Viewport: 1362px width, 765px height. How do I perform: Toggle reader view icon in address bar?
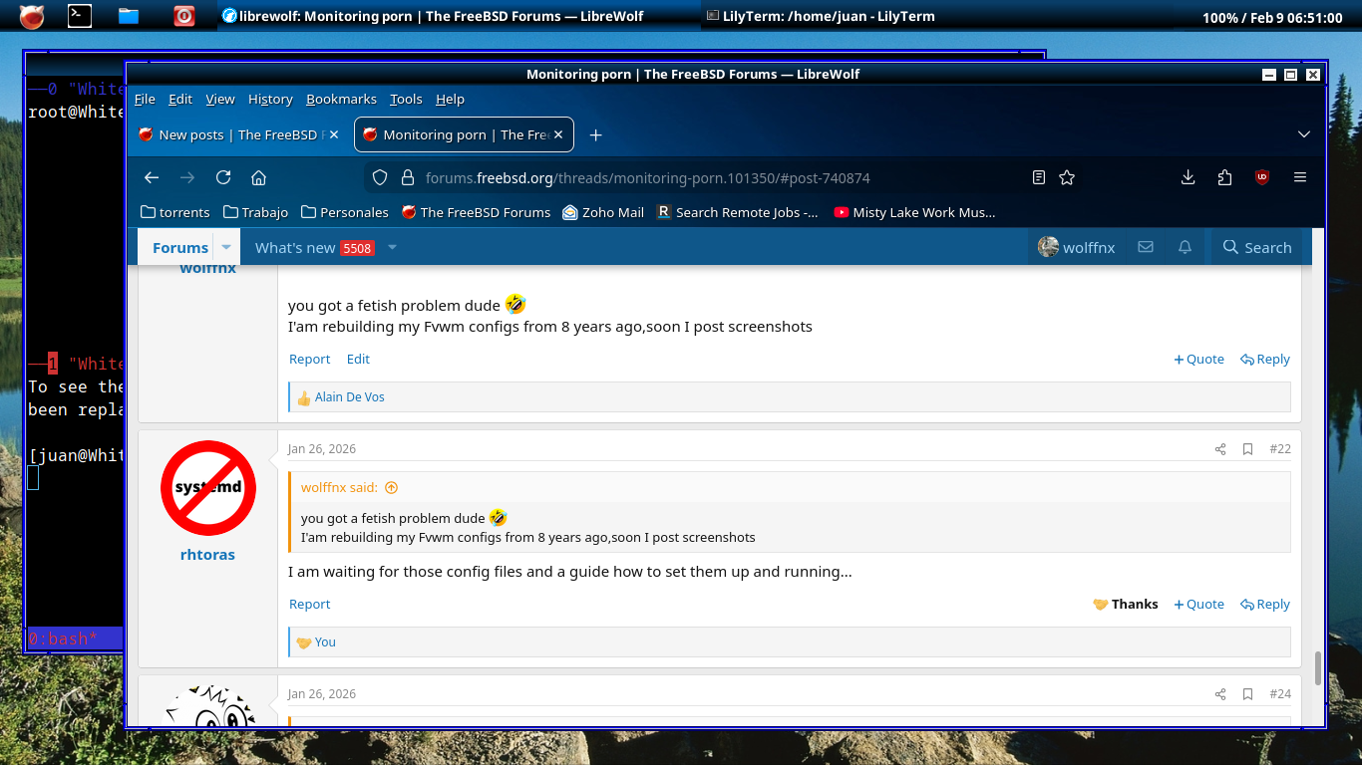1039,177
